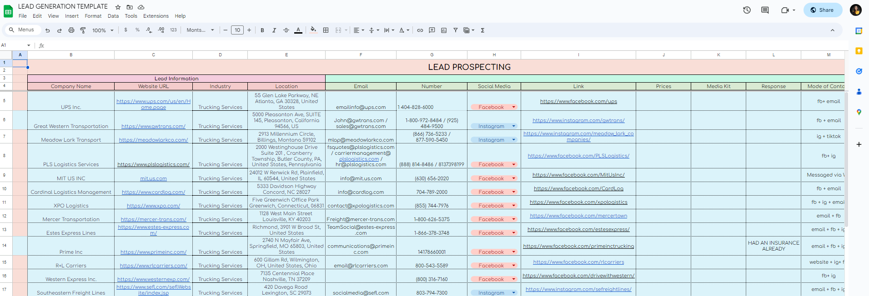Click the redo icon
Image resolution: width=869 pixels, height=296 pixels.
coord(59,30)
